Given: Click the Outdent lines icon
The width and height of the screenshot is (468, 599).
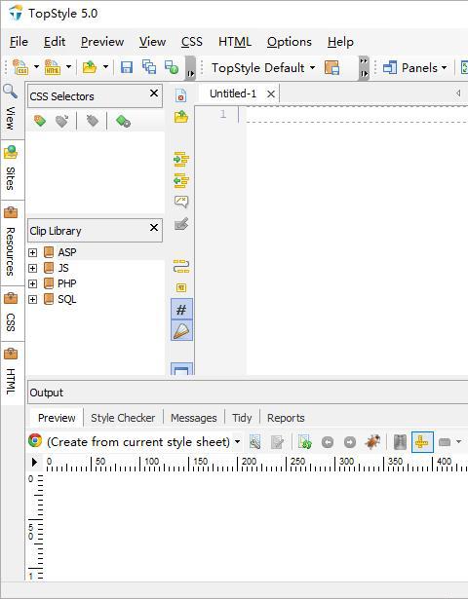Looking at the screenshot, I should [x=180, y=180].
